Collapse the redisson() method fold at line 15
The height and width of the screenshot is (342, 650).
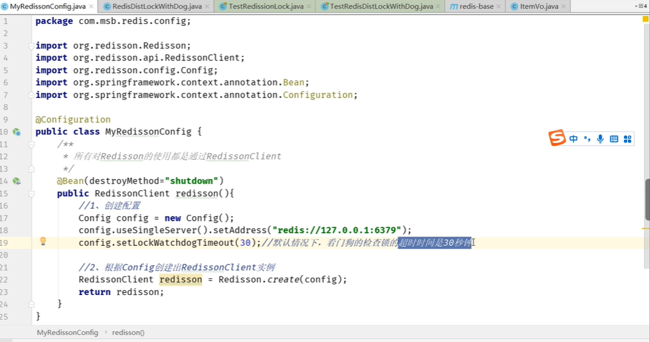pos(31,194)
